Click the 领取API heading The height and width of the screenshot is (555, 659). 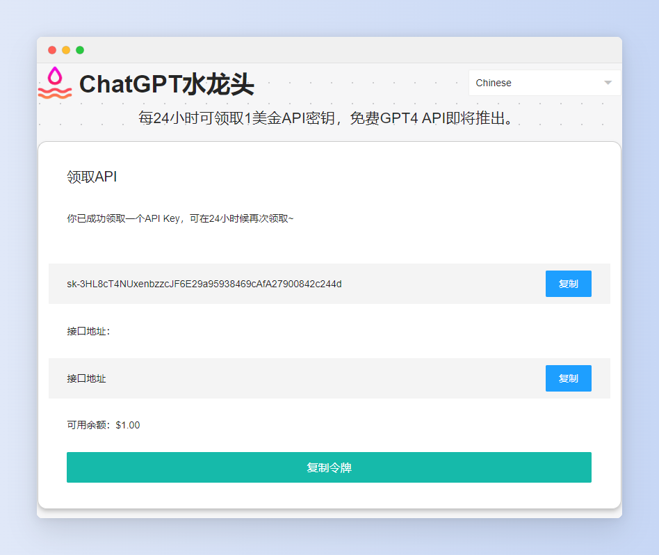click(92, 177)
